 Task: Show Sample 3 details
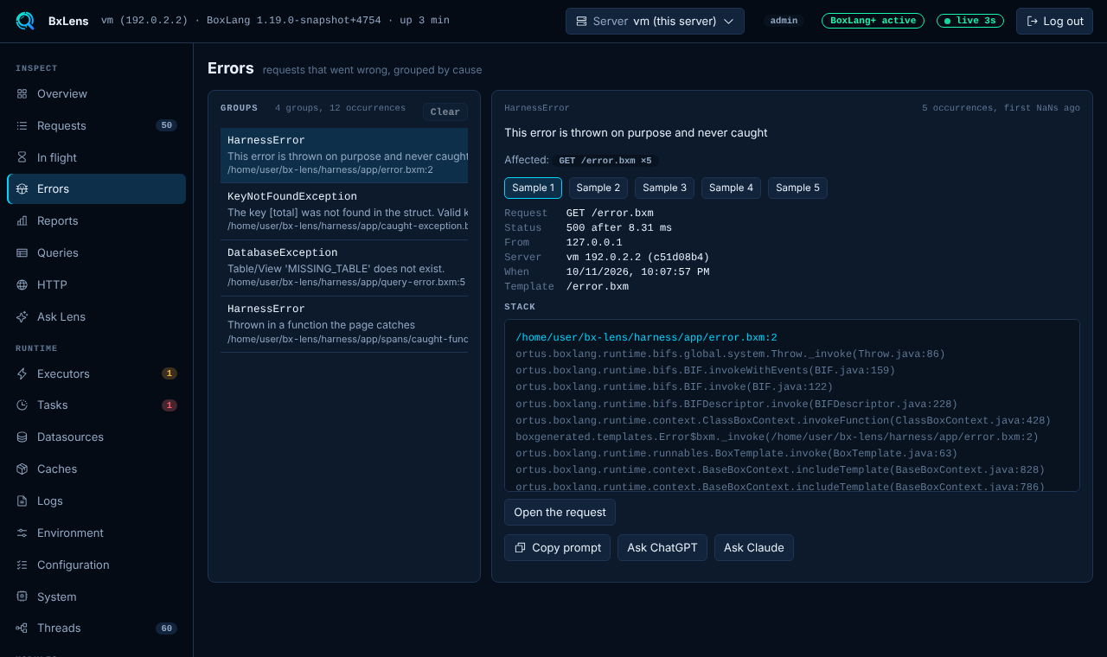[x=664, y=188]
